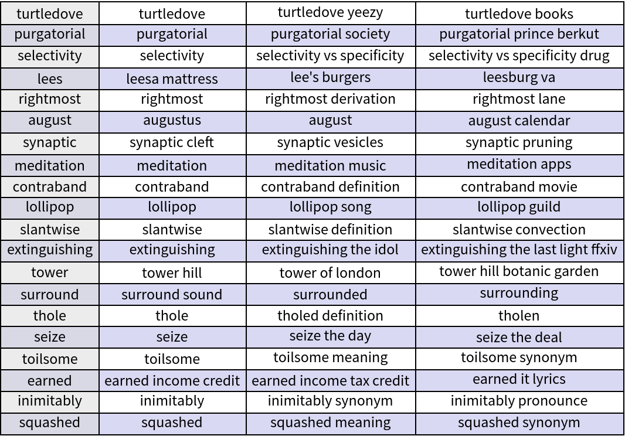
Task: Select the "squashed meaning" cell
Action: click(x=330, y=423)
